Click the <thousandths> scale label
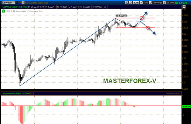The width and height of the screenshot is (191, 124). coord(173,93)
